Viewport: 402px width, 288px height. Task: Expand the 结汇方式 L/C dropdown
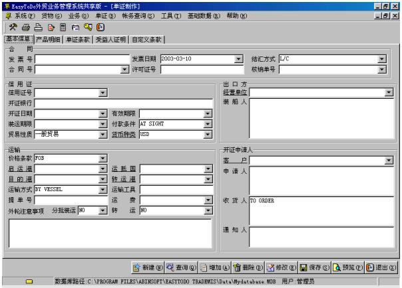[382, 59]
